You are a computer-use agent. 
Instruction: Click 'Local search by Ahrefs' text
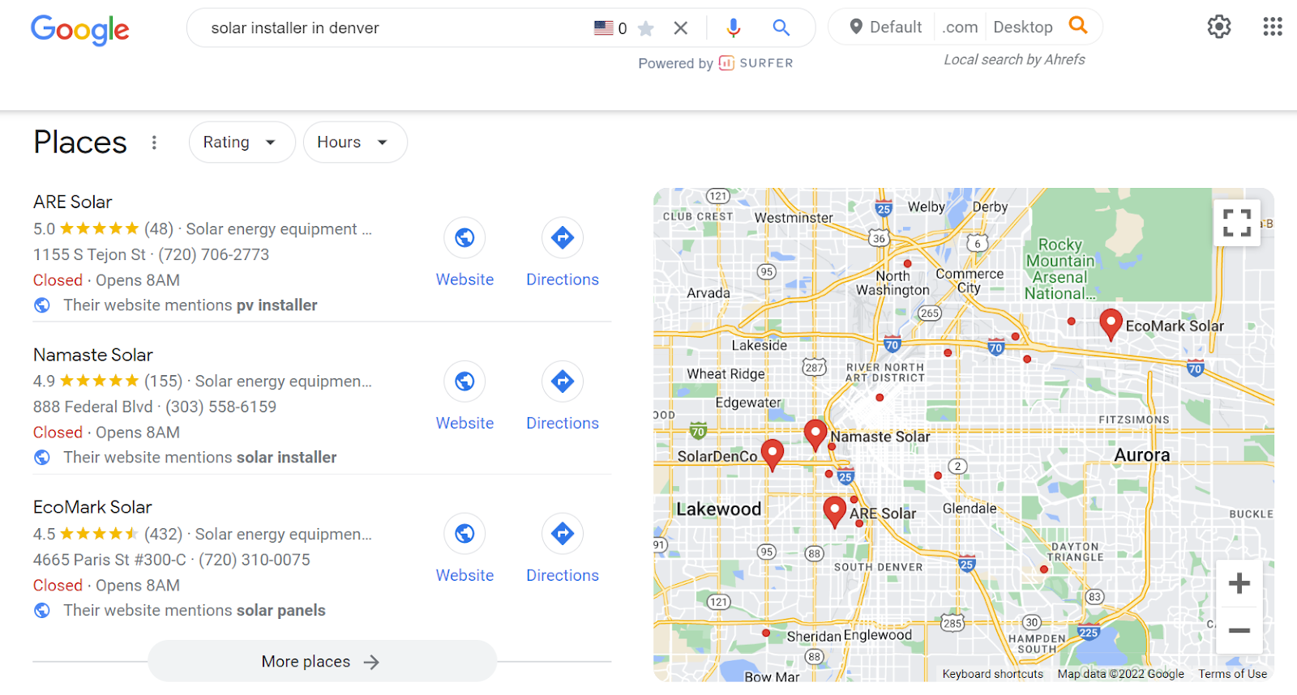click(1014, 60)
